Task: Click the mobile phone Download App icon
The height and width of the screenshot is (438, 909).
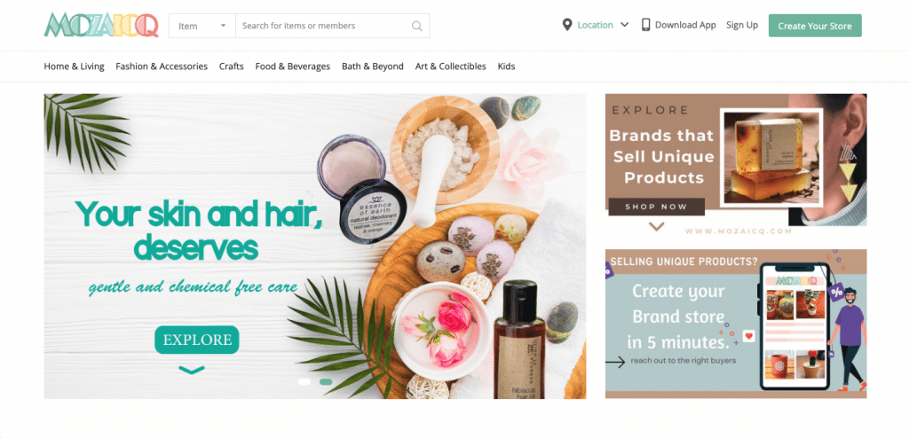Action: coord(645,25)
